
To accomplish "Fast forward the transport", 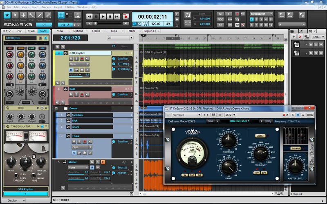I will tap(116, 16).
